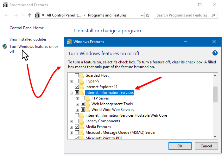
Task: Click the Windows Features title bar icon
Action: (x=69, y=42)
